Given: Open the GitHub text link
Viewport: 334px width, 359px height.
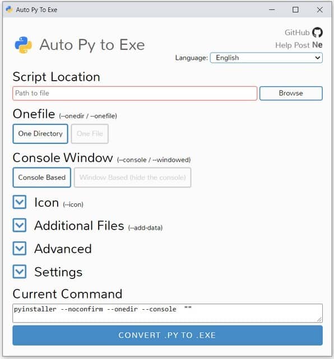Looking at the screenshot, I should [x=297, y=32].
